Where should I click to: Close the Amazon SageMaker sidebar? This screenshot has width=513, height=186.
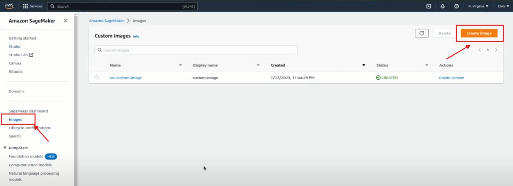[x=66, y=21]
